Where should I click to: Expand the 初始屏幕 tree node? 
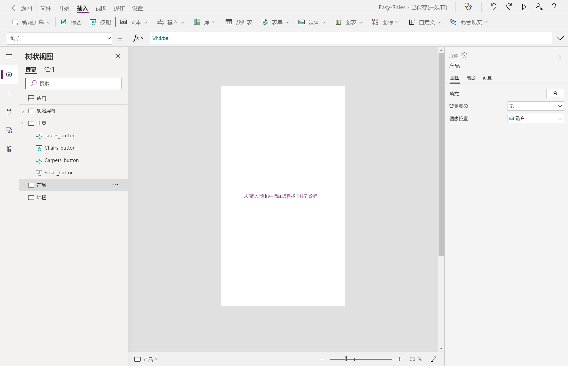(23, 111)
